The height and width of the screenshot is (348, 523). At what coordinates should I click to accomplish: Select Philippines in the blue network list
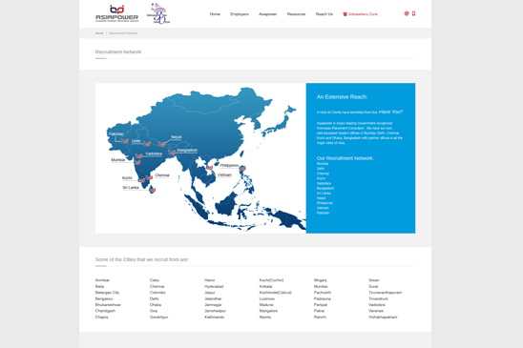(324, 203)
